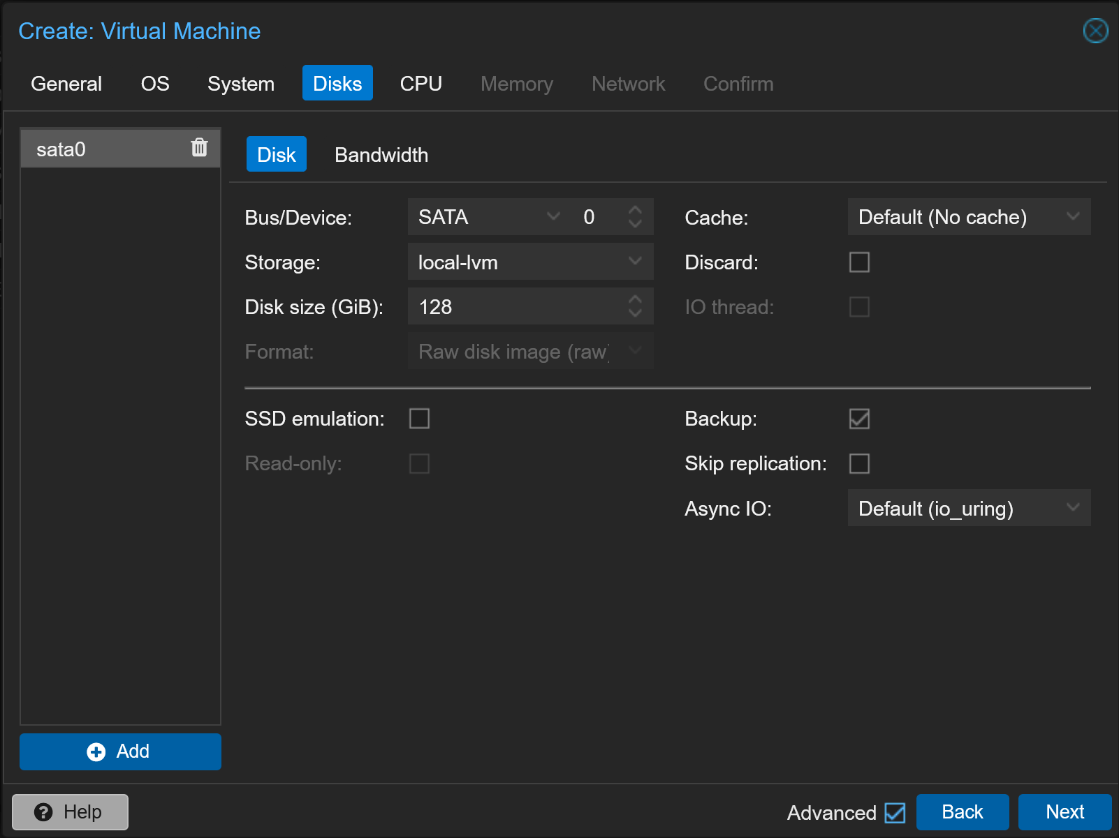This screenshot has width=1119, height=838.
Task: Click the Create: Virtual Machine title
Action: pos(140,31)
